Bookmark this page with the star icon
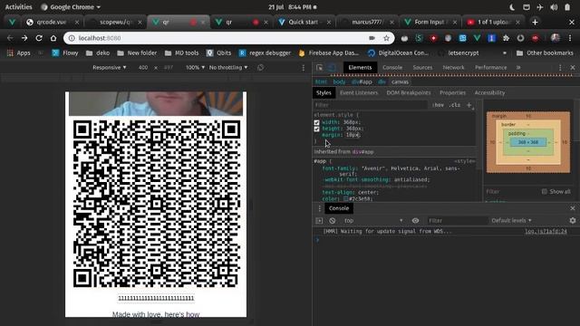Image resolution: width=580 pixels, height=326 pixels. click(387, 38)
